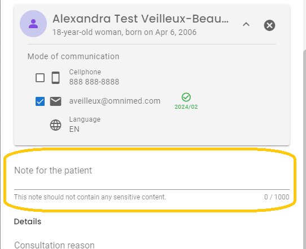Click the vertical scrollbar on the right
The image size is (306, 249).
[x=304, y=148]
